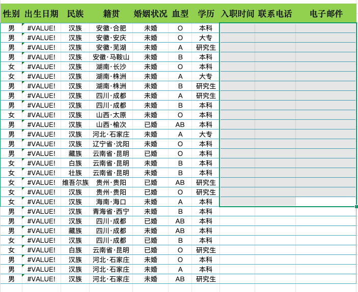Click empty 电子邮件 cell in 安徽·芜湖 row

click(326, 47)
